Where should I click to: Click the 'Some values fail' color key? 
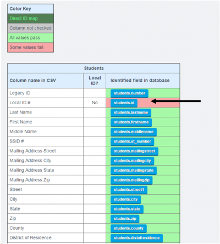click(x=30, y=47)
